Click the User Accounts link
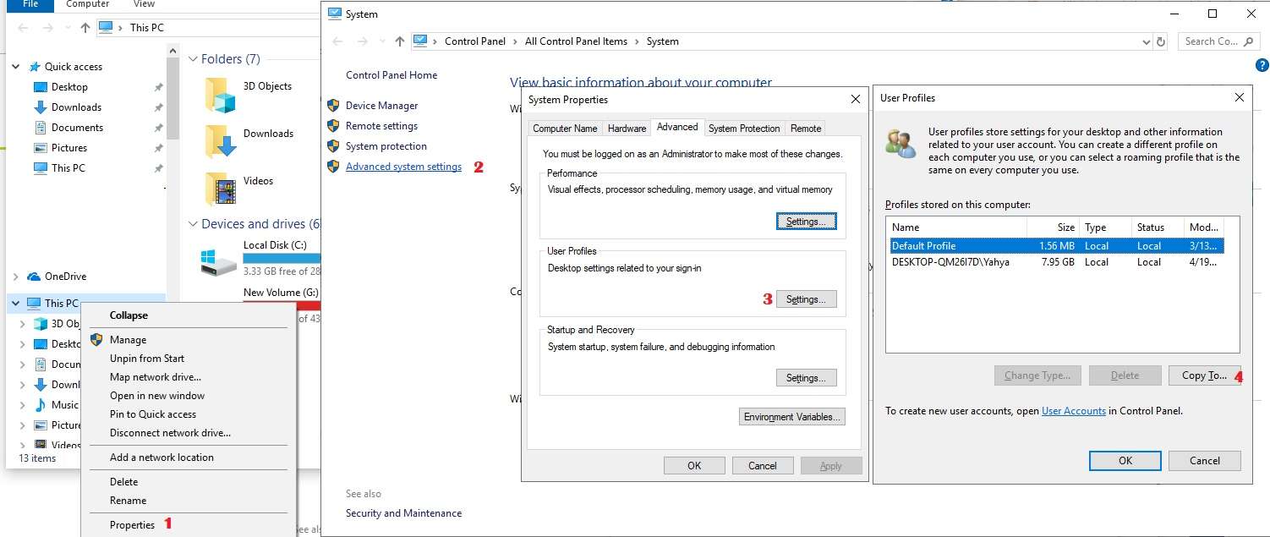Viewport: 1270px width, 537px height. (1074, 411)
